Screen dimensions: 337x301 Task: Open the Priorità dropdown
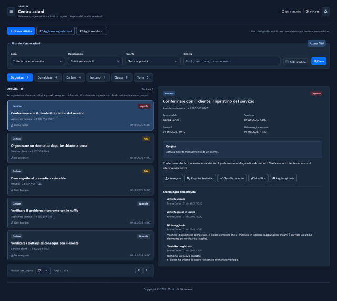[x=153, y=61]
